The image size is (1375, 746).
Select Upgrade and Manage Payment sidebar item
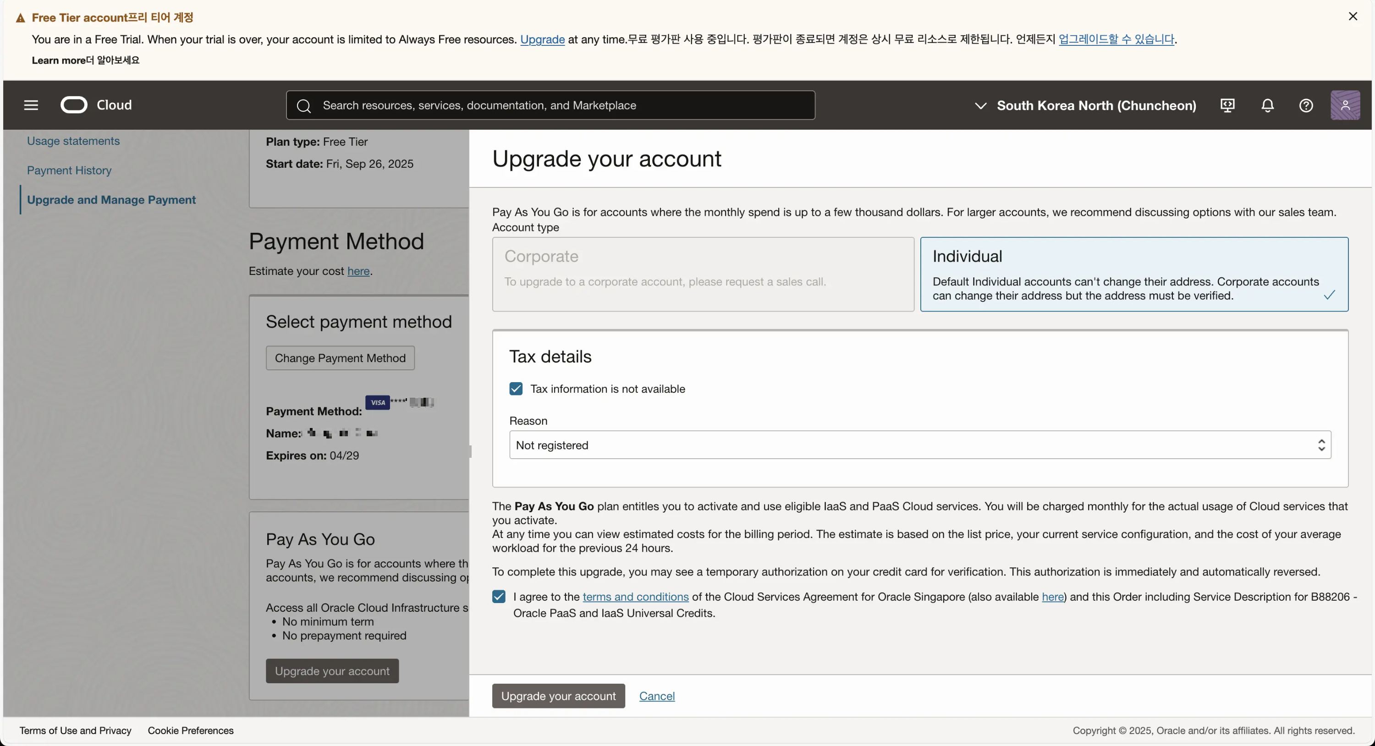pos(111,200)
